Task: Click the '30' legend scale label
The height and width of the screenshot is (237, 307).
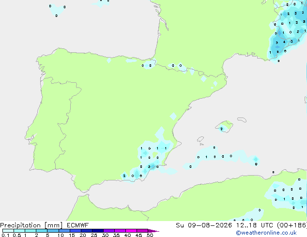Action: 105,235
